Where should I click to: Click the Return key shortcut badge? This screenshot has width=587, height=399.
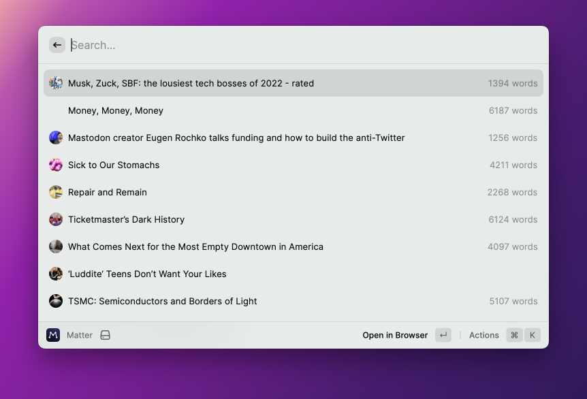(443, 335)
